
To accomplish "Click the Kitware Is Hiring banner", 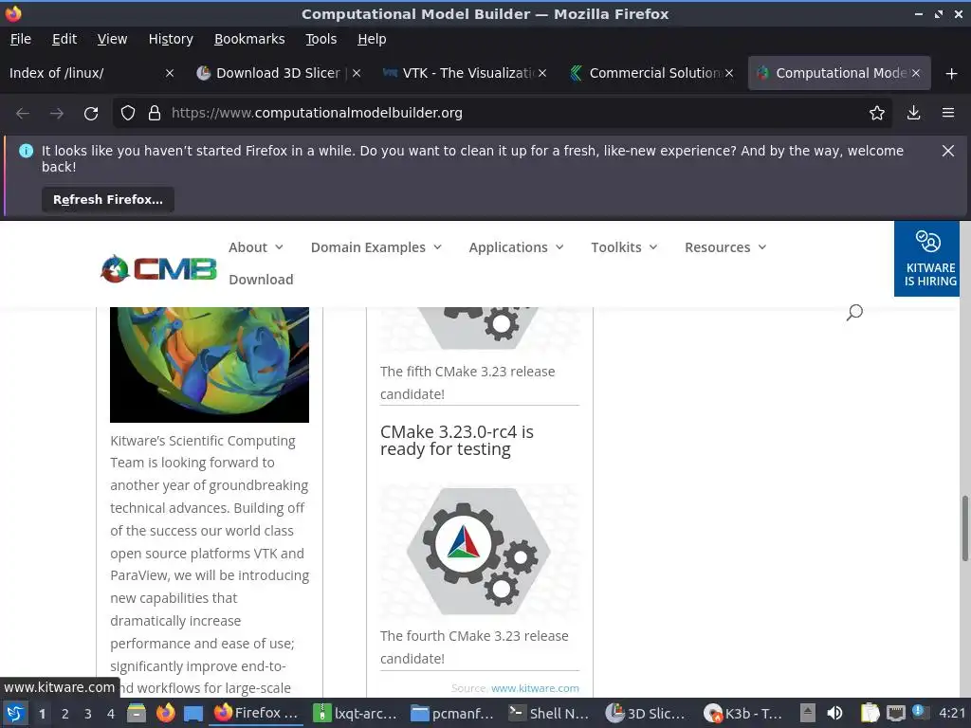I will [x=926, y=259].
